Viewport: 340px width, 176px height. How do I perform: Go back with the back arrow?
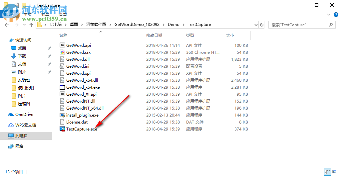pyautogui.click(x=7, y=25)
